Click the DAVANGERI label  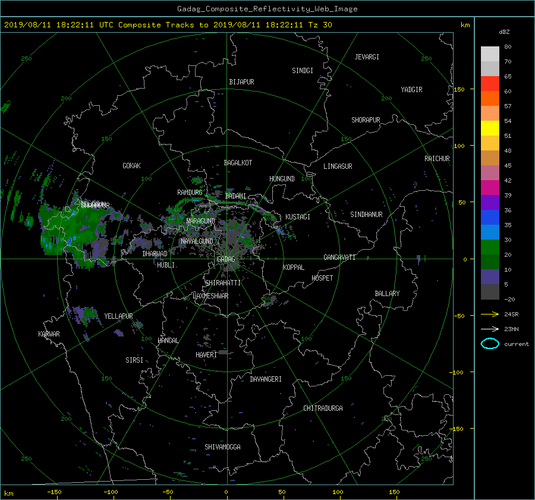pos(266,379)
